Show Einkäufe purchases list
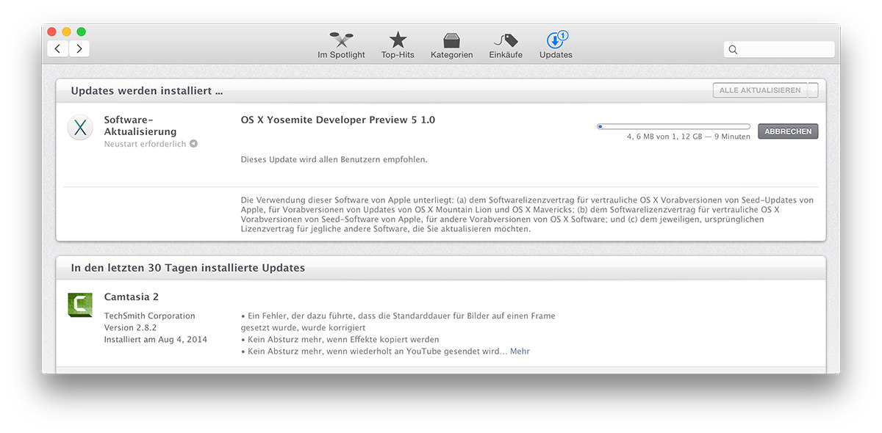Viewport: 882px width, 433px height. pos(506,45)
